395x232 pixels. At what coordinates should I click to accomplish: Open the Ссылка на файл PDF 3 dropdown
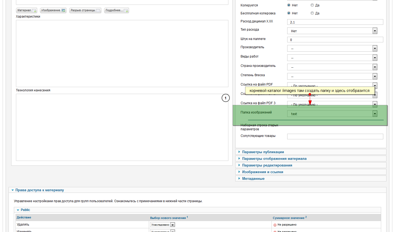point(332,104)
